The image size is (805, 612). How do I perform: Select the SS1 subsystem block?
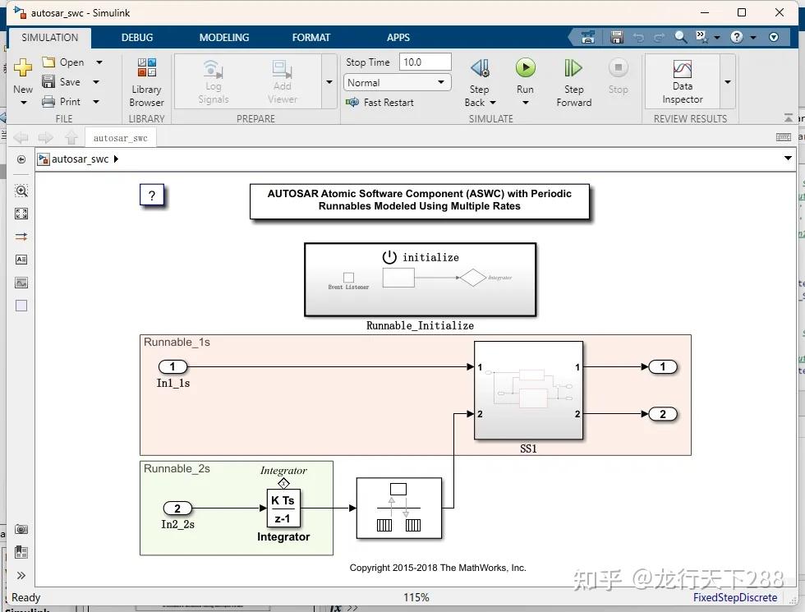[528, 391]
